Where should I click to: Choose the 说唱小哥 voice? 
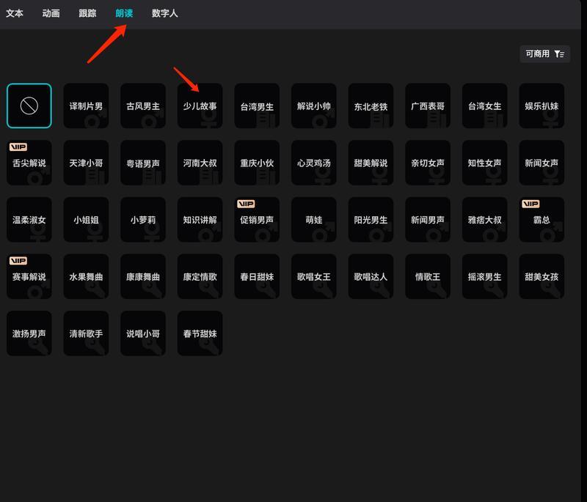[x=143, y=333]
